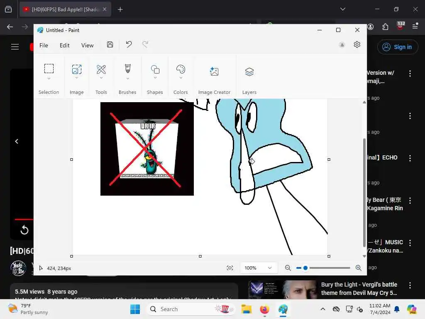Click the Paint vertical scrollbar
This screenshot has width=425, height=319.
(364, 193)
